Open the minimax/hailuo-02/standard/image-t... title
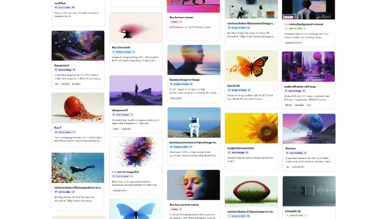This screenshot has height=219, width=390. click(251, 23)
